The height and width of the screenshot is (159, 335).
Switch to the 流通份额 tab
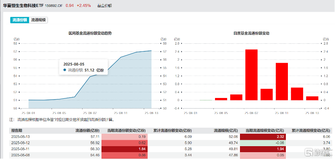coord(19,20)
